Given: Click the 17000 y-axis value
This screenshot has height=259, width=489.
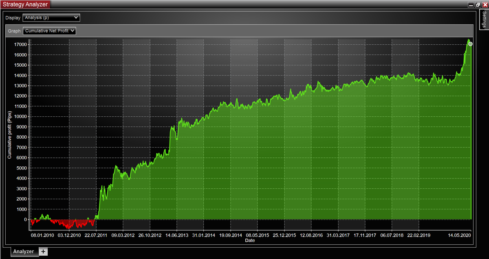Looking at the screenshot, I should coord(20,44).
